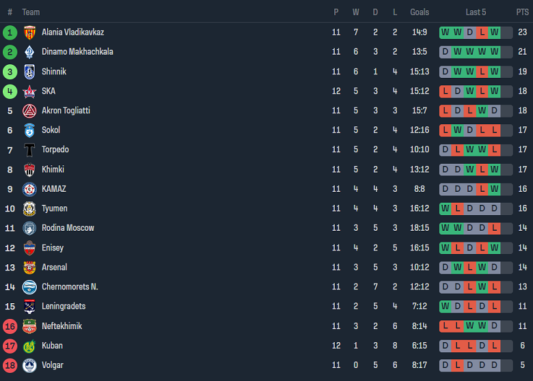Open Rodina Moscow team link
Viewport: 533px width, 381px height.
[x=68, y=228]
